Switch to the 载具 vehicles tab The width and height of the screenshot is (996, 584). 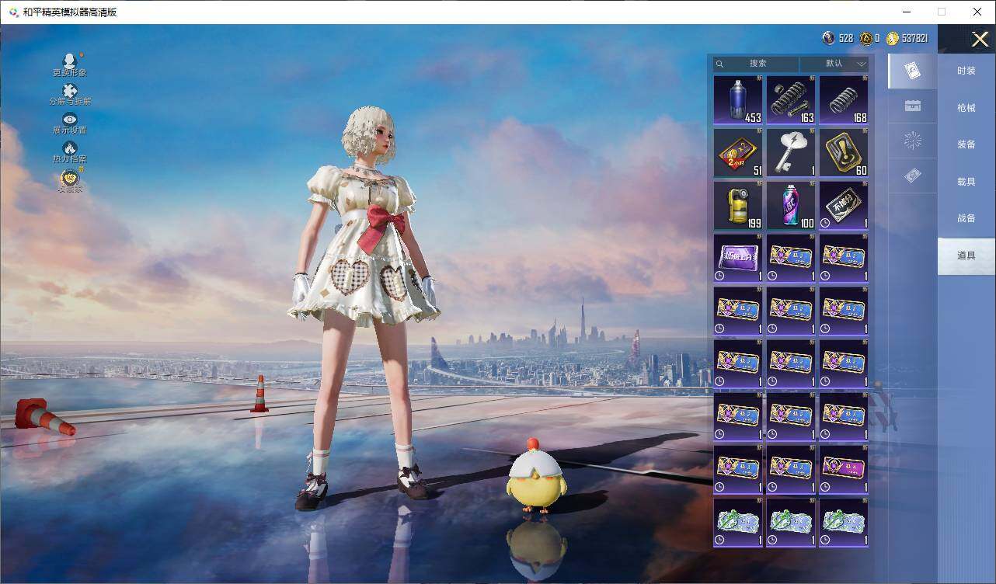(x=966, y=181)
